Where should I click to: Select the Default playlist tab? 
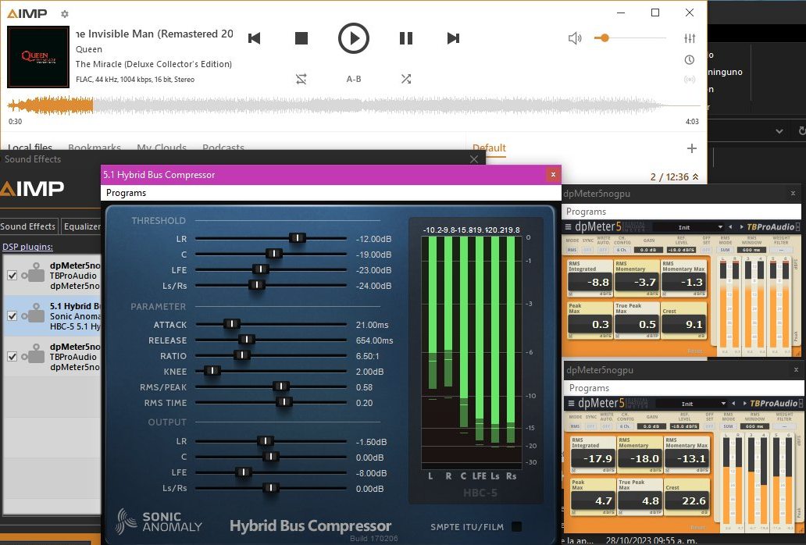point(490,148)
